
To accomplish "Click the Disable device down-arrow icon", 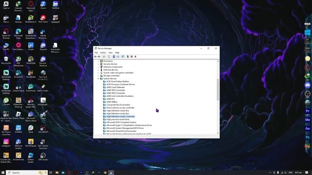I will coord(136,57).
